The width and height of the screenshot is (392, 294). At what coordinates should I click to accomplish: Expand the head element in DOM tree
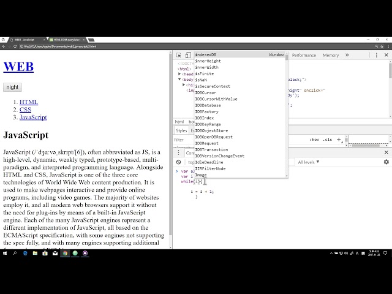point(179,74)
